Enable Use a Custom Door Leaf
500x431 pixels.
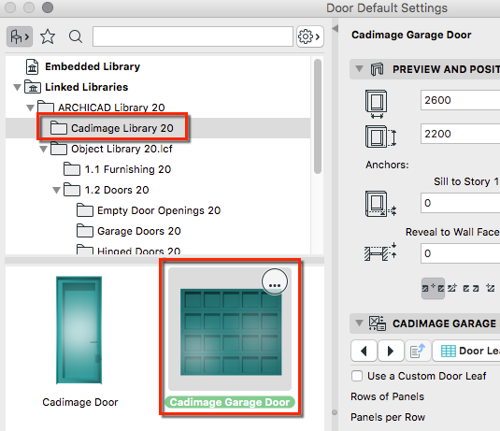tap(357, 376)
